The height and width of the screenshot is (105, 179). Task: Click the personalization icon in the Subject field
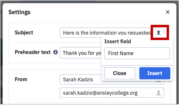coord(158,33)
